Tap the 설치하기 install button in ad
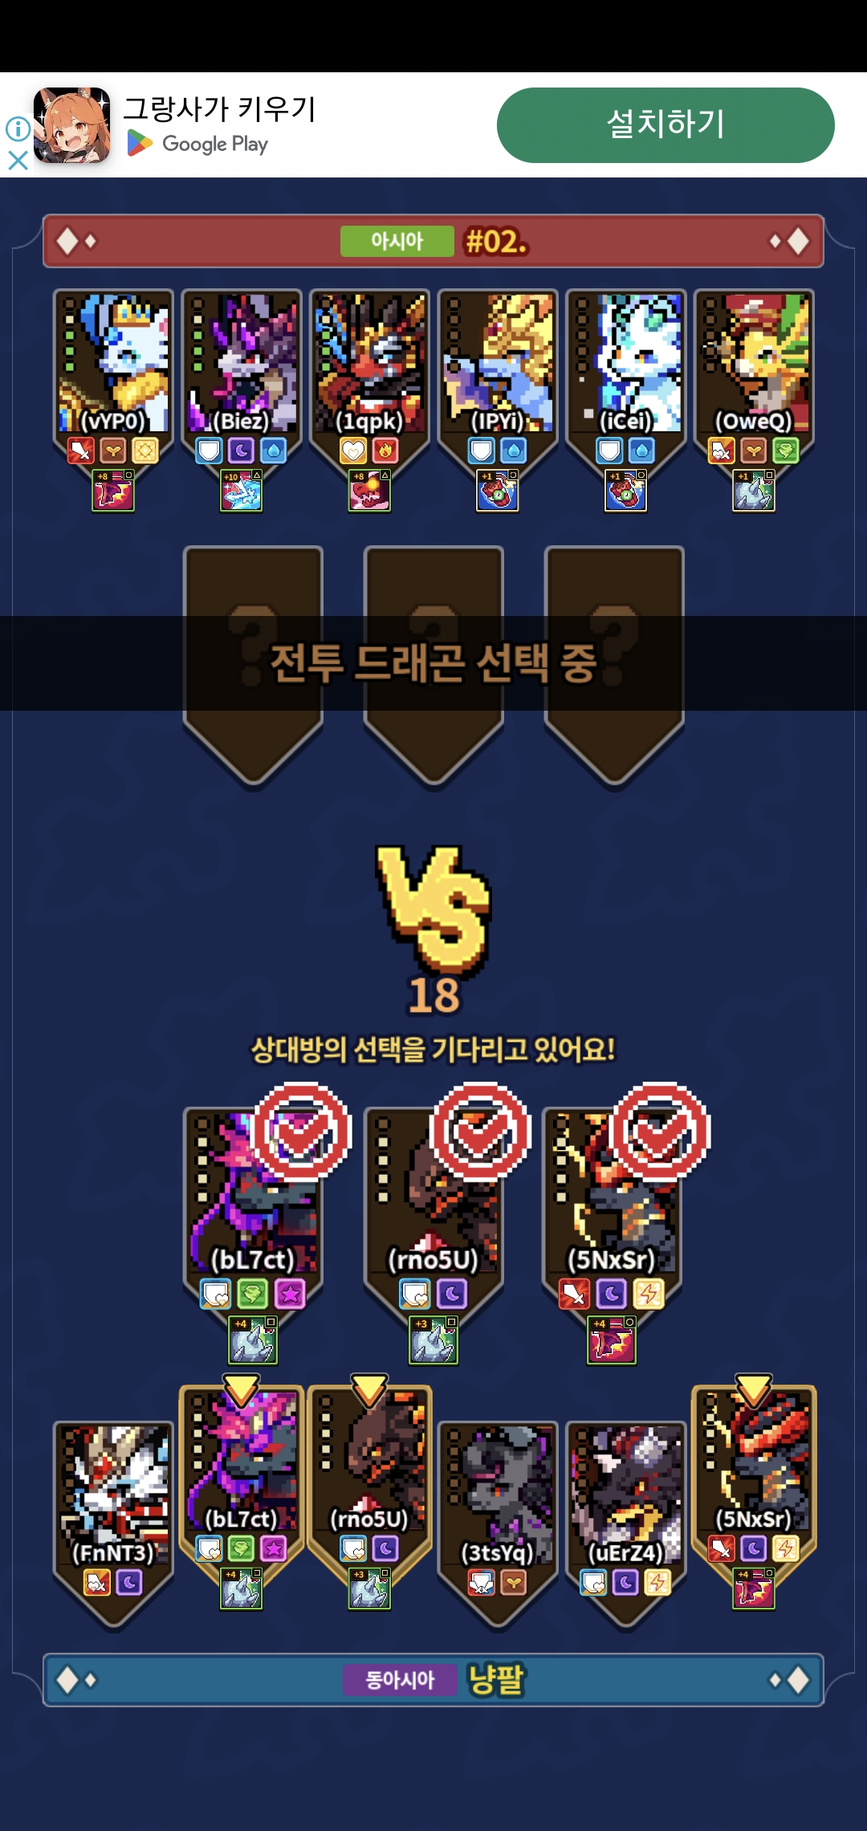Image resolution: width=867 pixels, height=1831 pixels. [x=666, y=125]
